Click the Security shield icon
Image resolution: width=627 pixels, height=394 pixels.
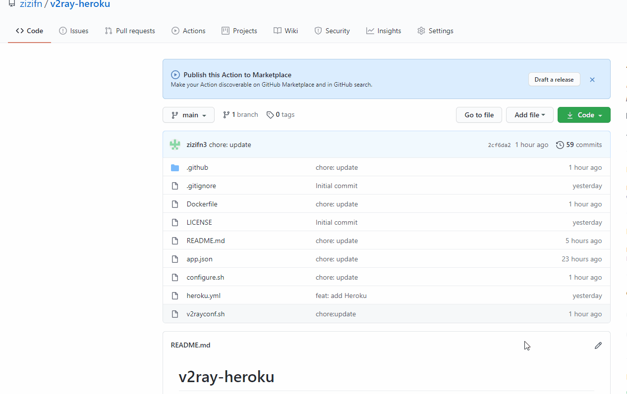[317, 31]
